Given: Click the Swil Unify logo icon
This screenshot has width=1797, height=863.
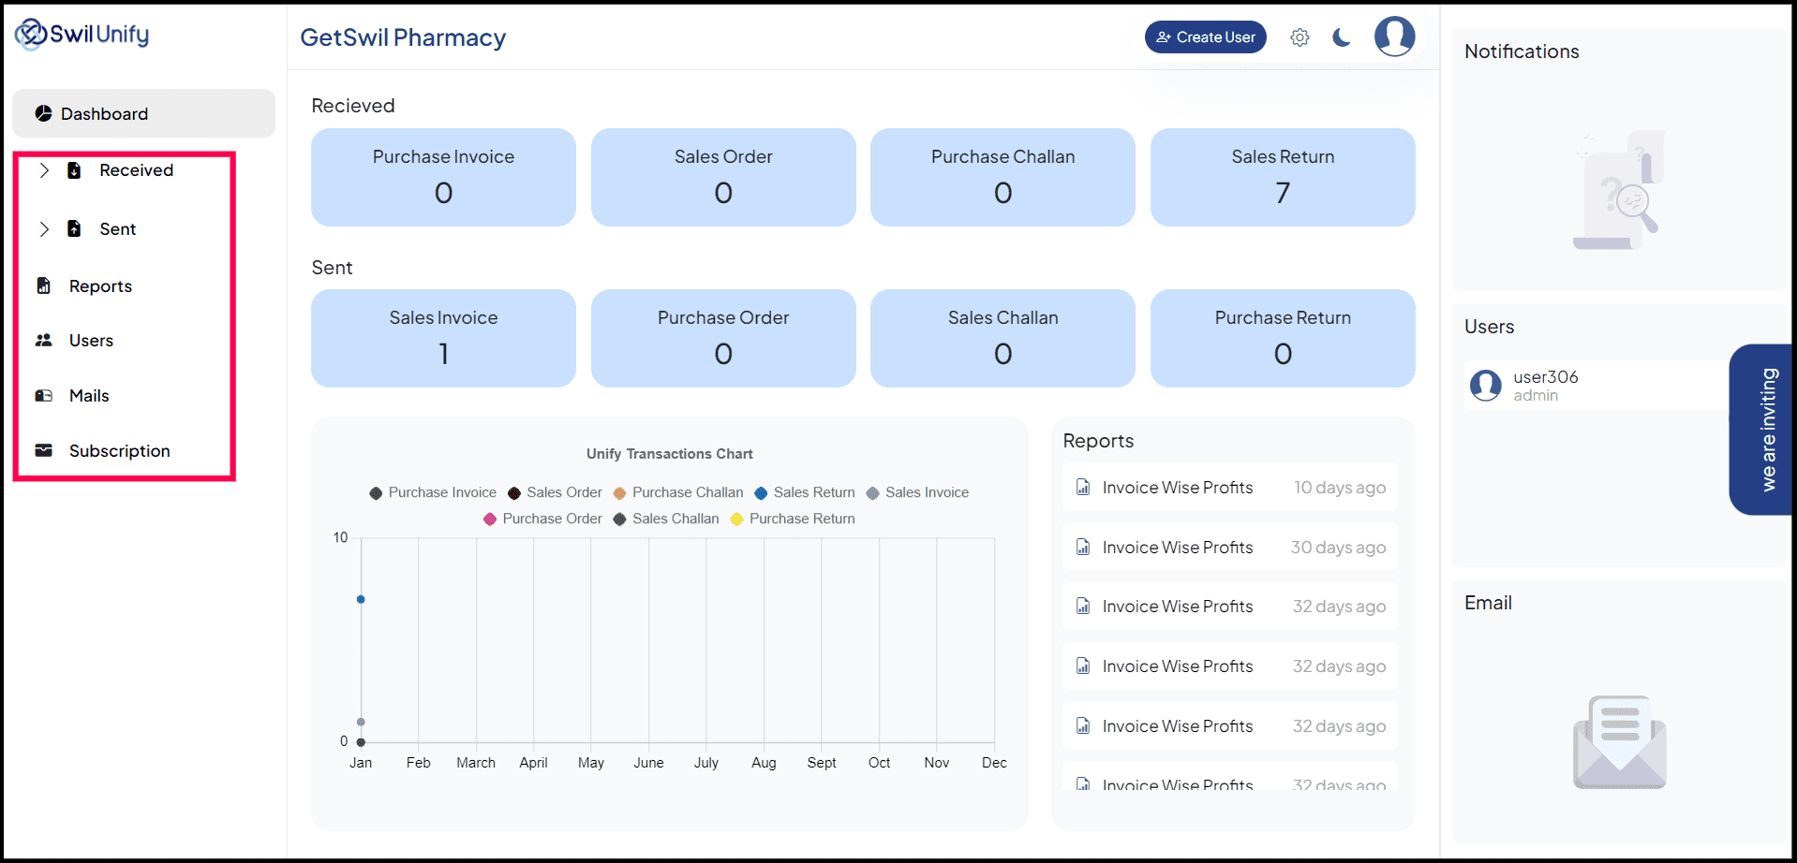Looking at the screenshot, I should tap(31, 34).
